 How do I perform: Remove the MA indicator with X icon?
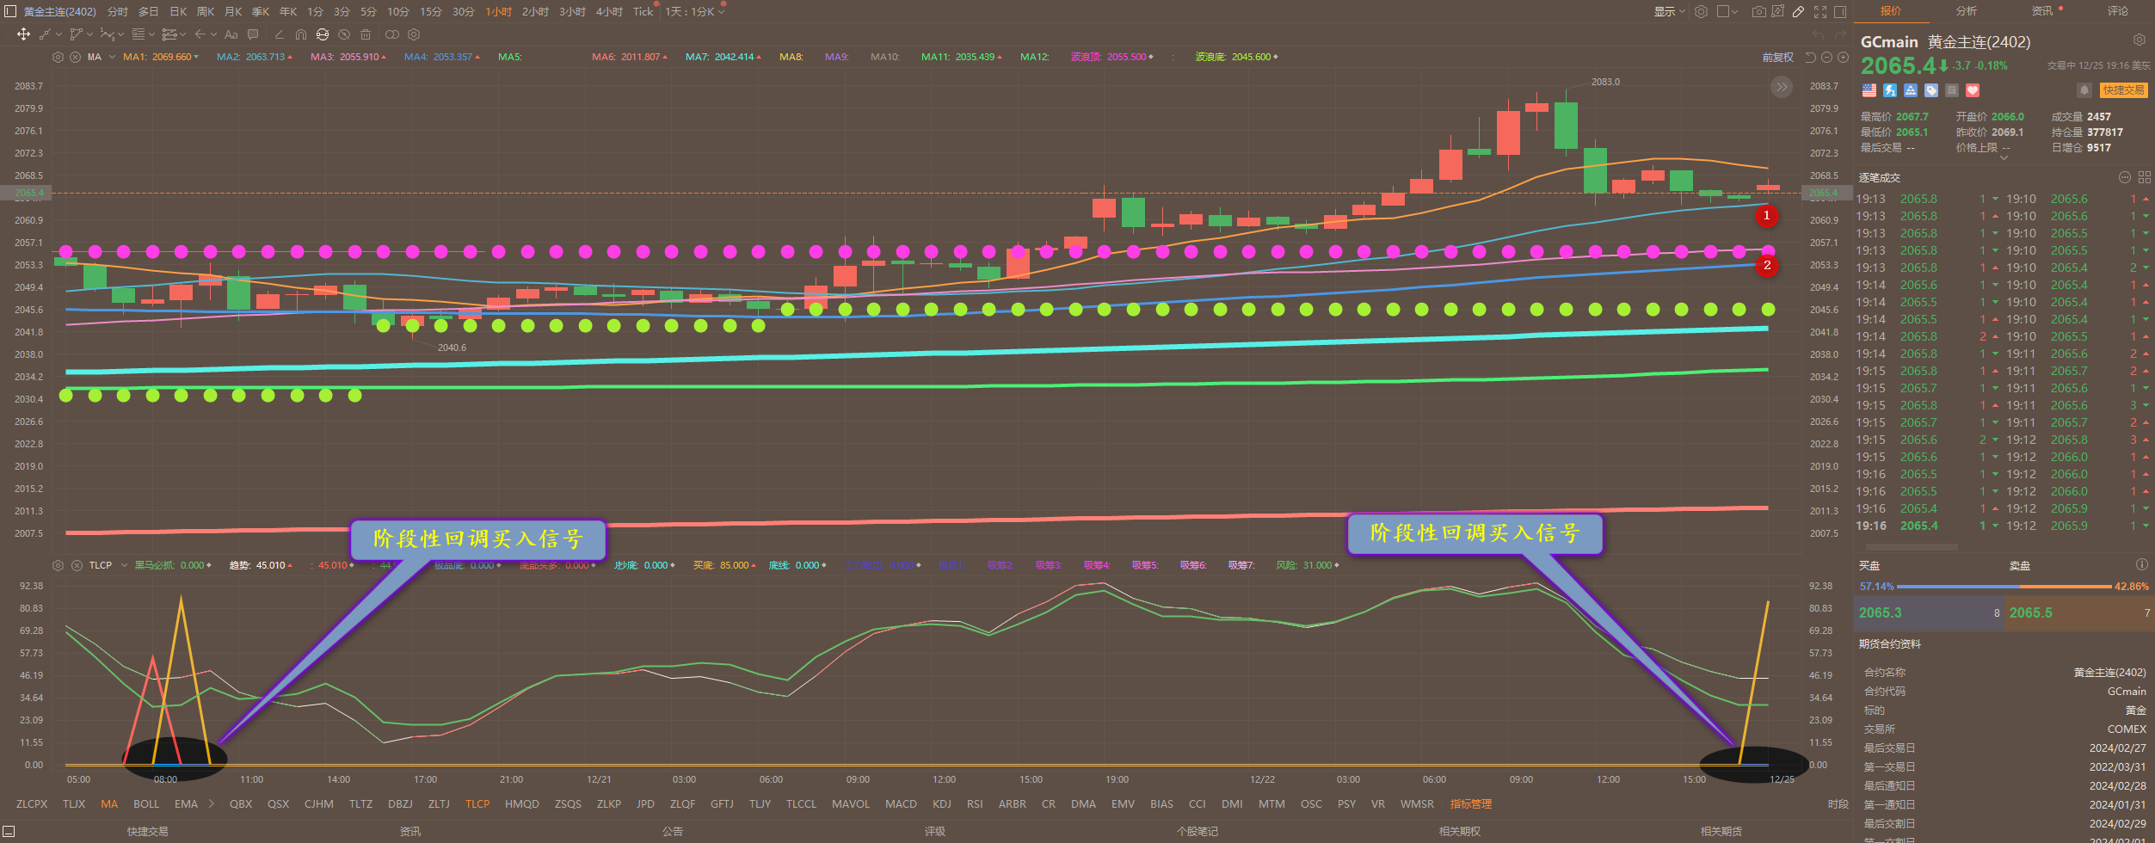click(75, 57)
